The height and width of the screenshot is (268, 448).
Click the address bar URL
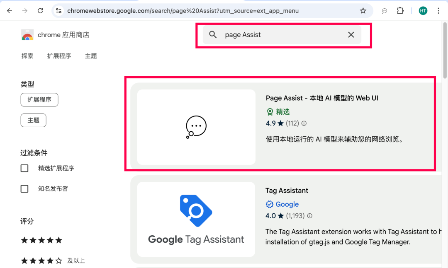click(183, 11)
